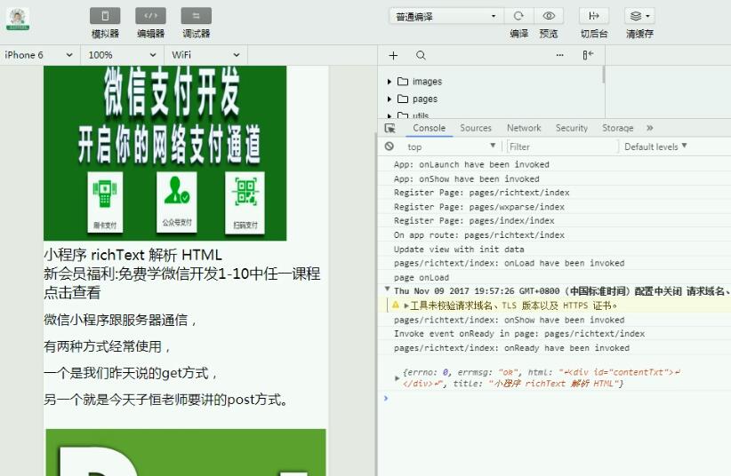
Task: Open the 普通编译 compile mode dropdown
Action: [446, 16]
